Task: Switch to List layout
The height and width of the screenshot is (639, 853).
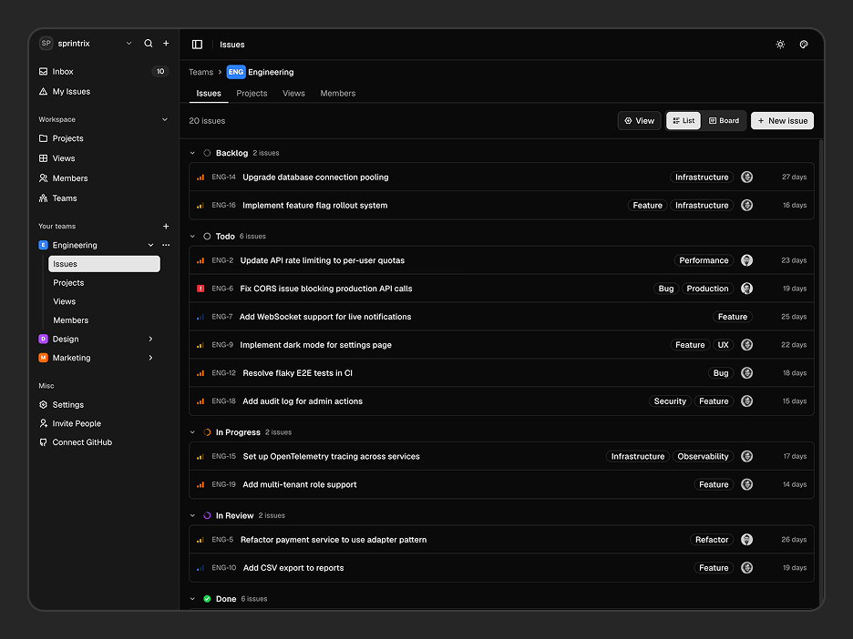Action: (683, 121)
